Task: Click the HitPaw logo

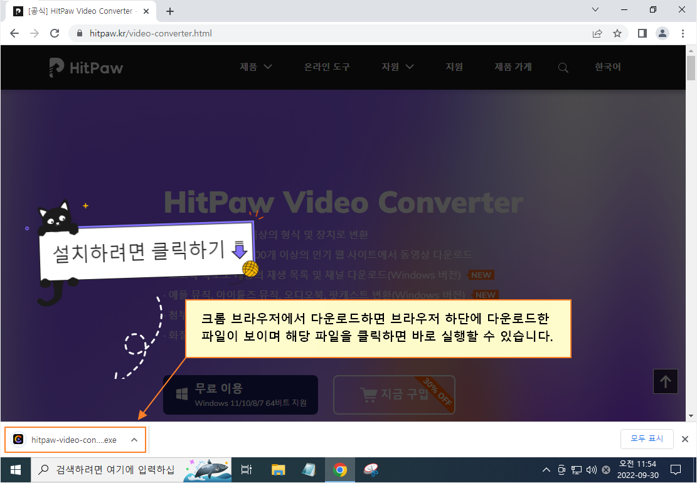Action: 86,68
